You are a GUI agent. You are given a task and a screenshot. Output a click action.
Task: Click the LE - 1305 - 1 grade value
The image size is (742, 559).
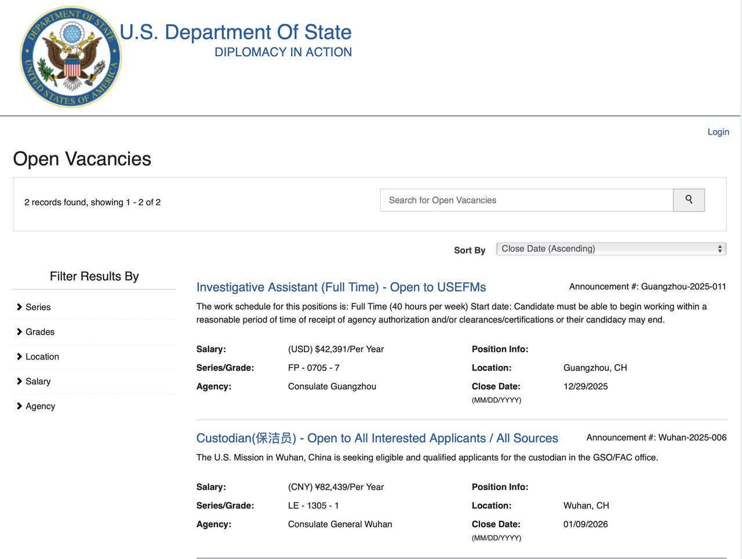point(313,506)
